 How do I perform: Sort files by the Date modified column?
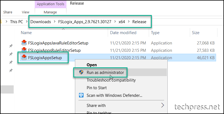(123, 33)
